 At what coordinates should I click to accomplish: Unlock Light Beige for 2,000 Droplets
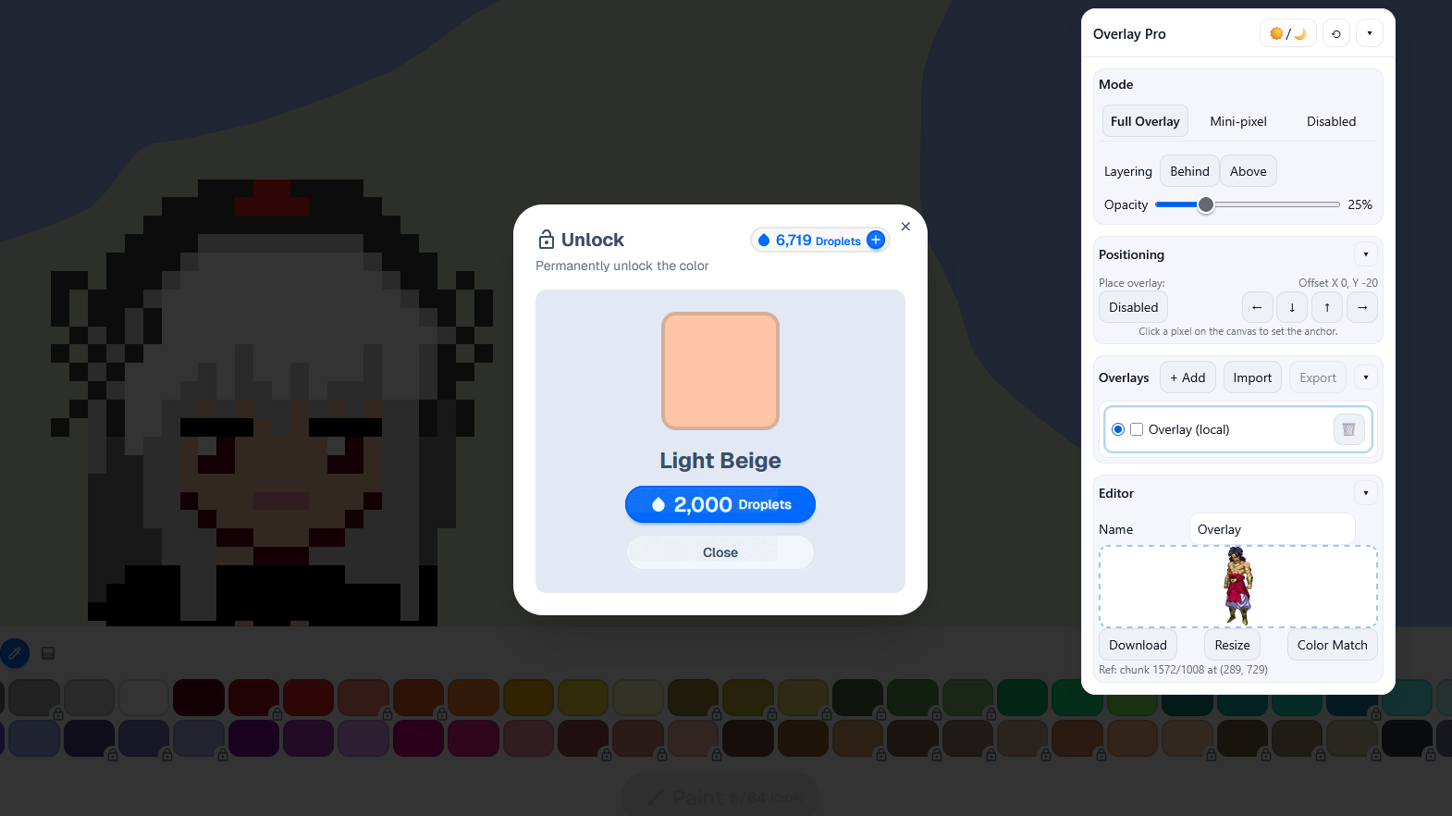tap(720, 504)
